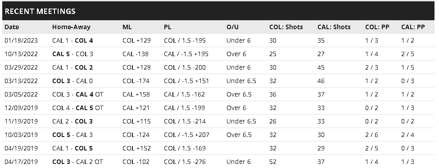439x168 pixels.
Task: Click the O/U column header
Action: point(232,27)
